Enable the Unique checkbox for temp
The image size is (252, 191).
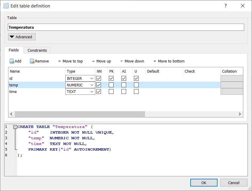136,85
